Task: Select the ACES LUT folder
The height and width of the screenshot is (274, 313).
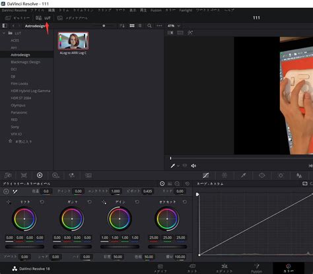Action: pyautogui.click(x=15, y=40)
